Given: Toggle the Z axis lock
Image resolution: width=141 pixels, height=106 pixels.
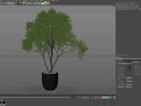Looking at the screenshot, I should pyautogui.click(x=13, y=3).
